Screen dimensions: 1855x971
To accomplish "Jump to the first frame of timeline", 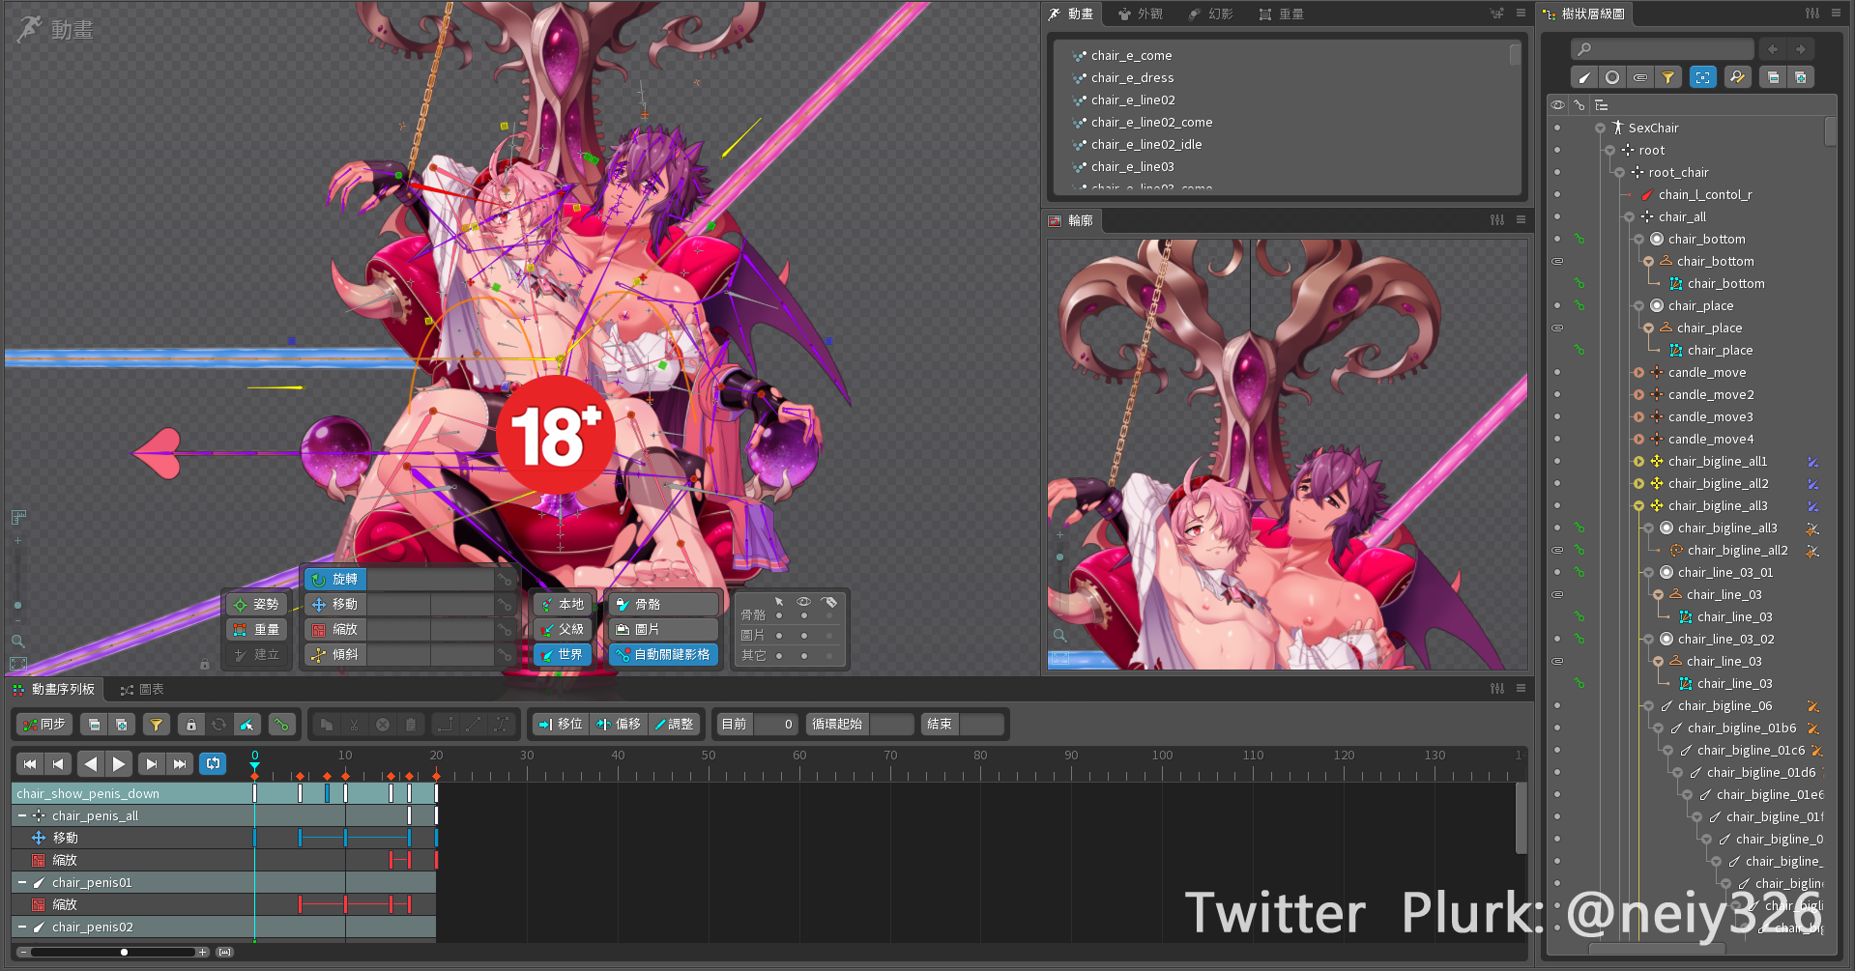I will coord(30,763).
